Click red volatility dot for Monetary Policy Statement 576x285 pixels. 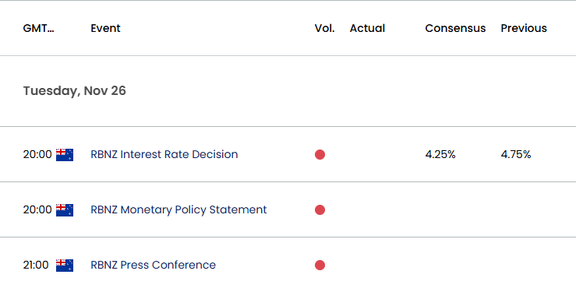point(320,209)
